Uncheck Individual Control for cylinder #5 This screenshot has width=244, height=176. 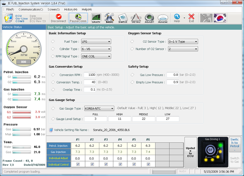[x=134, y=164]
